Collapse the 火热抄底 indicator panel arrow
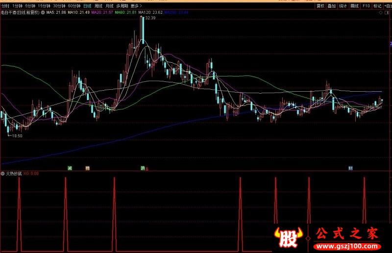 point(3,174)
